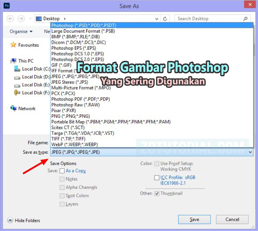
Task: Choose Photoshop (*.PSD;*.PDD;*.PSDT) format
Action: (x=152, y=25)
